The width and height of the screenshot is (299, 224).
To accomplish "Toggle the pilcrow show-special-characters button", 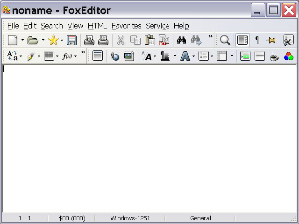I will pyautogui.click(x=257, y=40).
